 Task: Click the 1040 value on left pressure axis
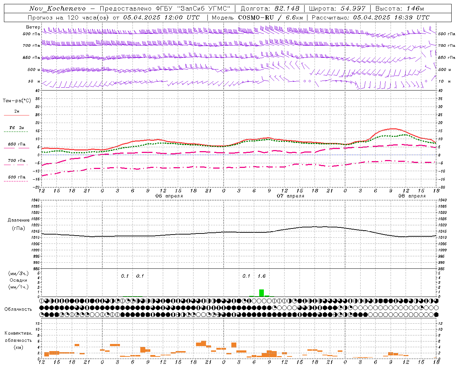tap(36, 200)
